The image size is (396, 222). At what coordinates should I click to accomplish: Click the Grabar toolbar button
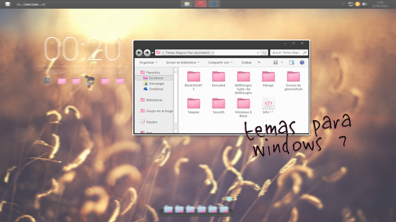tap(246, 62)
